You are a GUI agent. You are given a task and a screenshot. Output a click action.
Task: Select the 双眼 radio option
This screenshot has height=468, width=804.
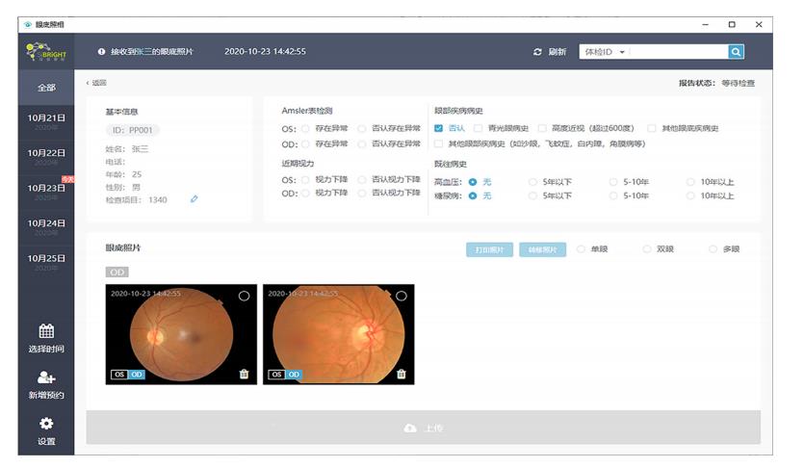point(647,249)
